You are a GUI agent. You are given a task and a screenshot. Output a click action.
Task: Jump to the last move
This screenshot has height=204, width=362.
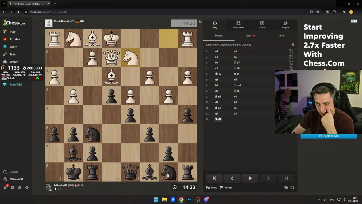(286, 178)
